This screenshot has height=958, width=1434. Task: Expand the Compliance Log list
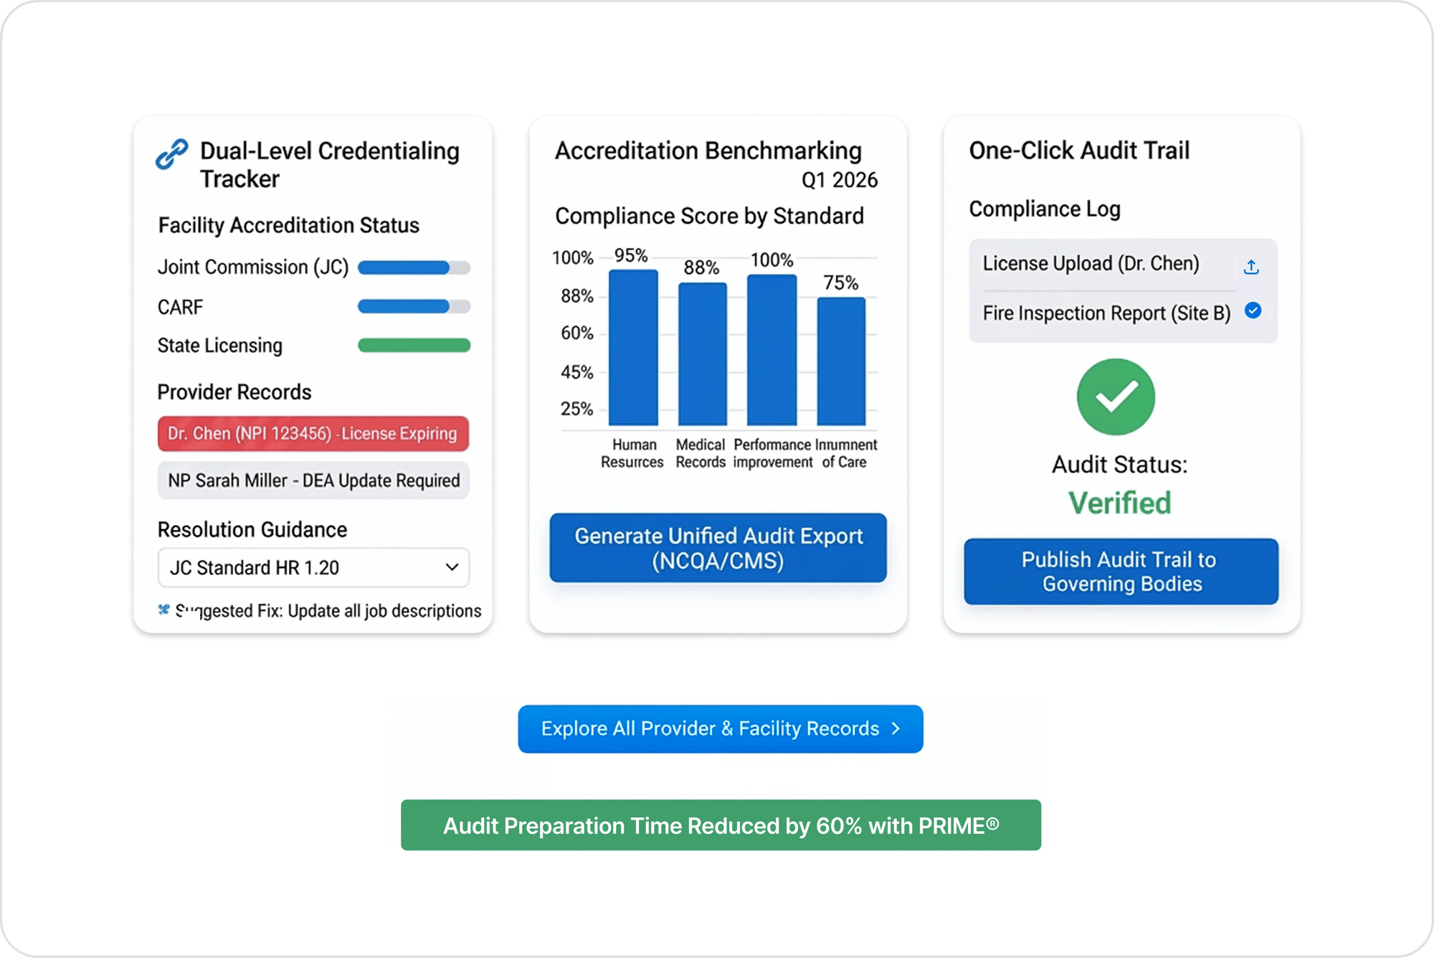pyautogui.click(x=1122, y=289)
